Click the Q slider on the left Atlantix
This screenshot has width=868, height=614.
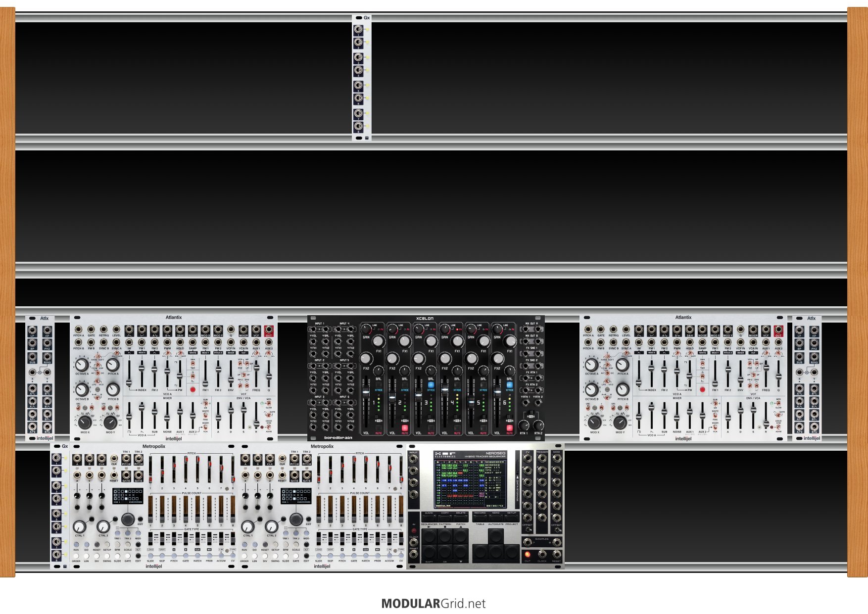(269, 374)
